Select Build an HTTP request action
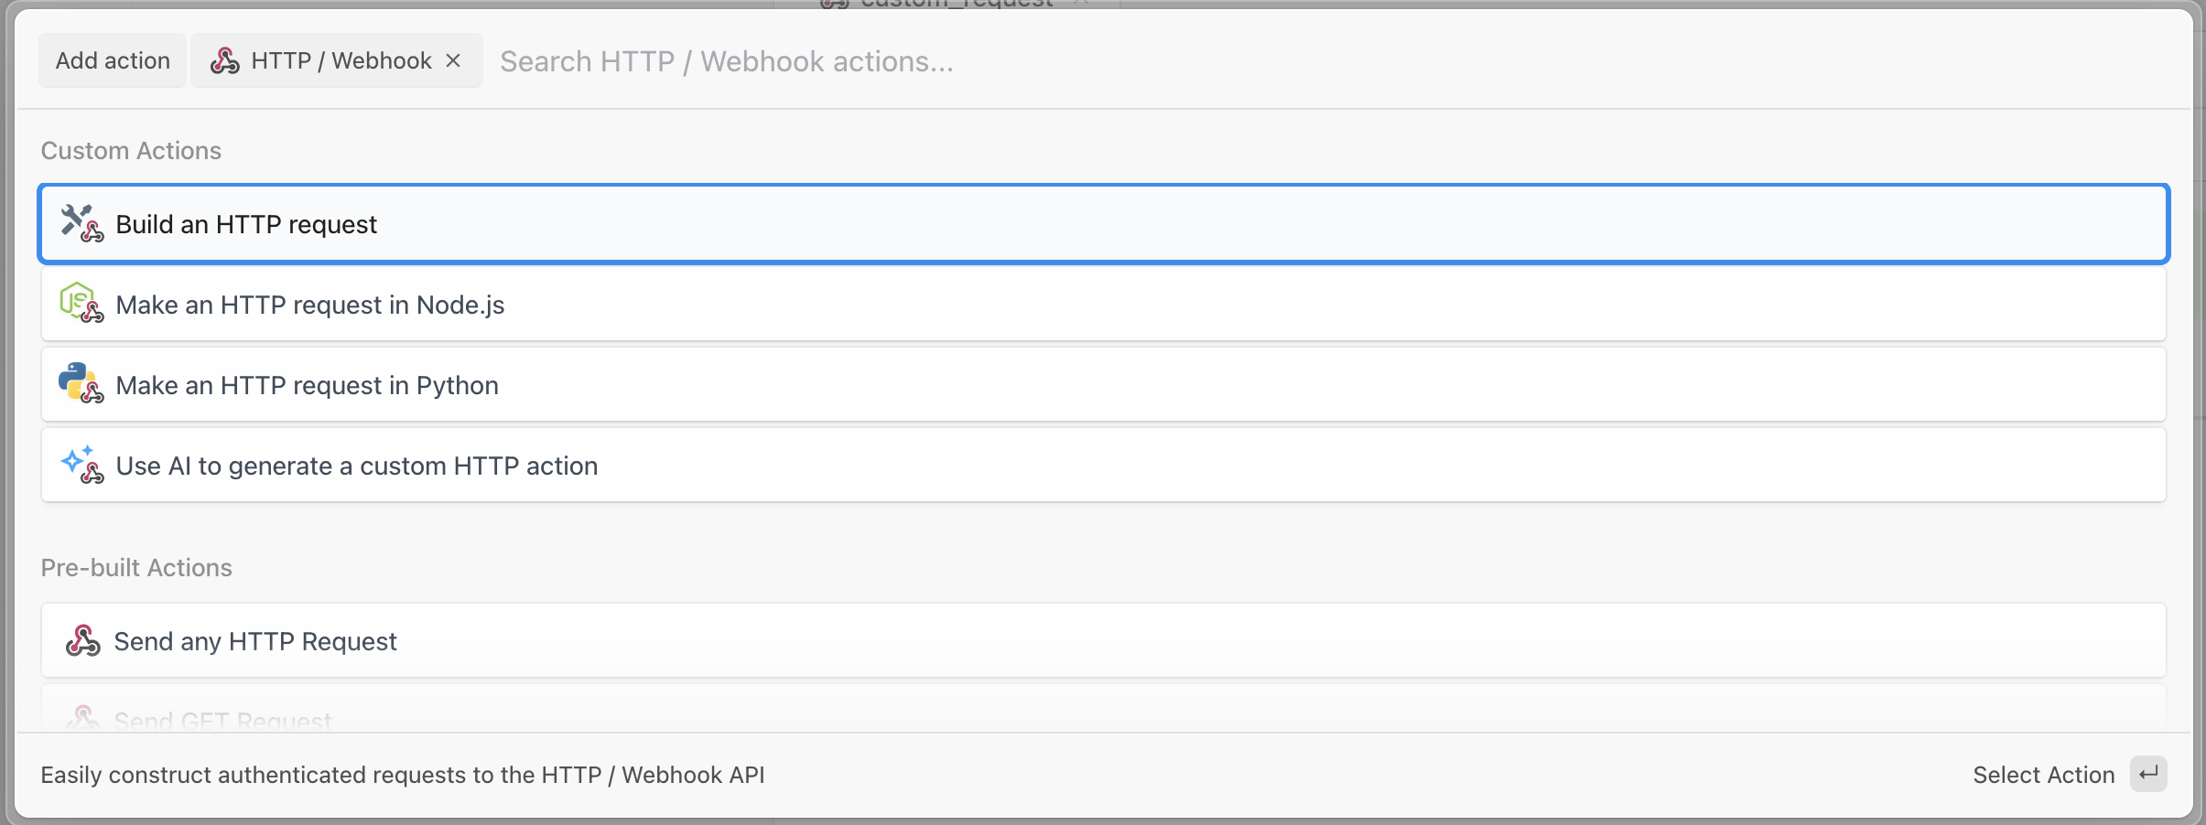This screenshot has width=2206, height=825. pyautogui.click(x=246, y=225)
